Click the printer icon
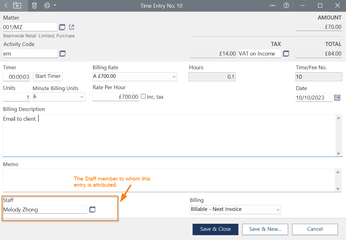 [47, 6]
